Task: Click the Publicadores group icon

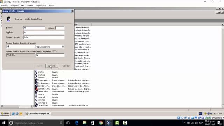Action: click(36, 83)
